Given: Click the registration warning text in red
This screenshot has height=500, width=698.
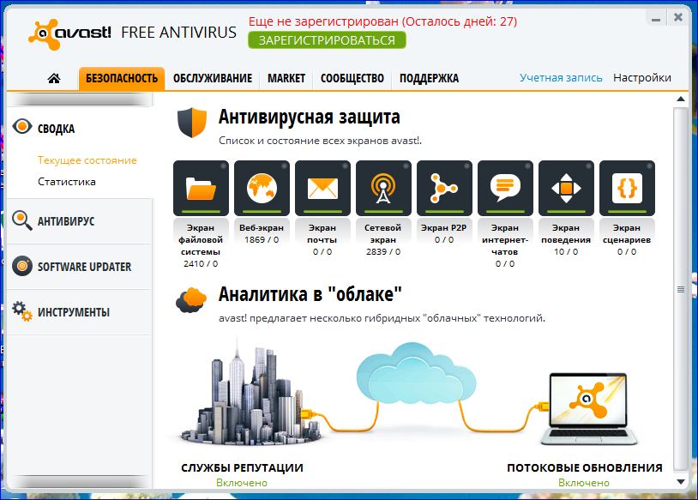Looking at the screenshot, I should pyautogui.click(x=382, y=21).
